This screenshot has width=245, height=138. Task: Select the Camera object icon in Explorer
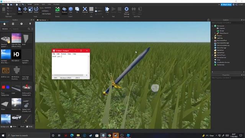(218, 28)
